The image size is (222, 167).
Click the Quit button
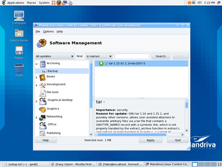click(178, 140)
